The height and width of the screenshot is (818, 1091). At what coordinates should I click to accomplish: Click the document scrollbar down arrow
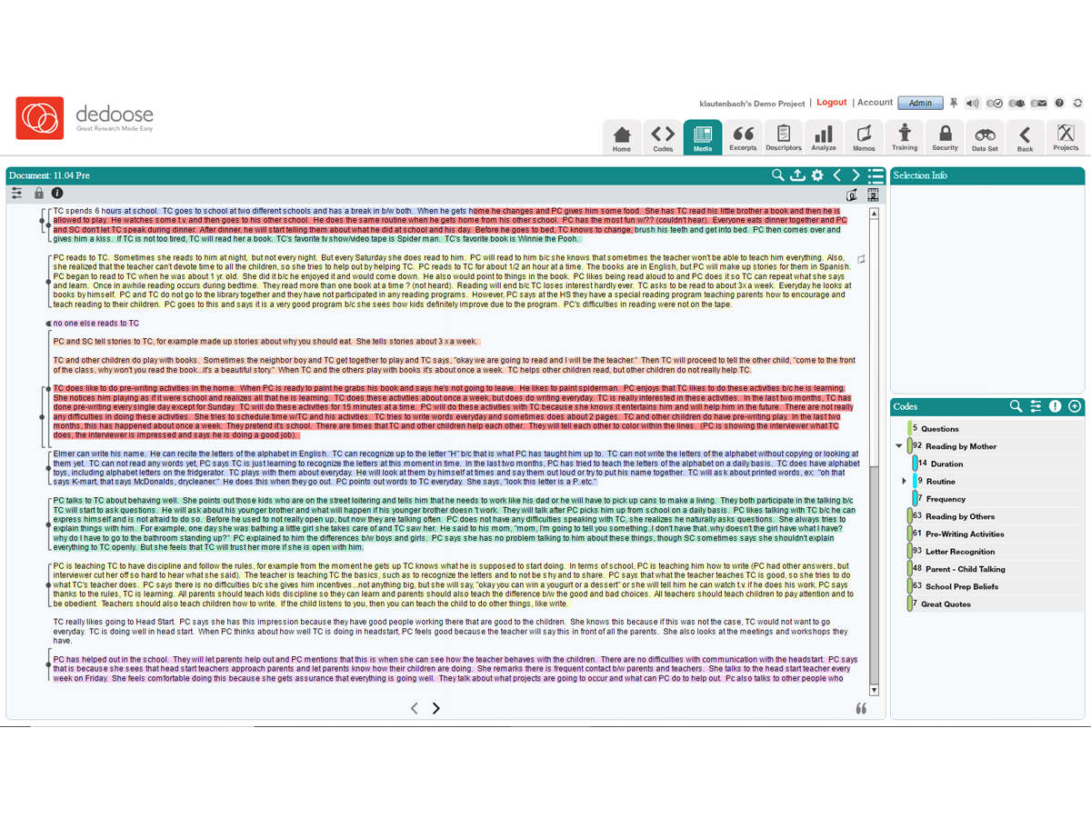(x=875, y=691)
